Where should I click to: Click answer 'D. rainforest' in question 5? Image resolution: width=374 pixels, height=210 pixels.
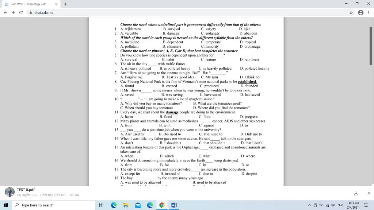click(x=249, y=59)
